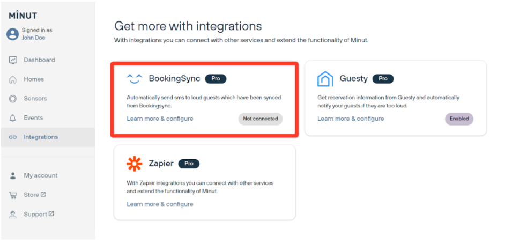512x243 pixels.
Task: Click the orange Zapier asterisk logo
Action: (x=134, y=164)
